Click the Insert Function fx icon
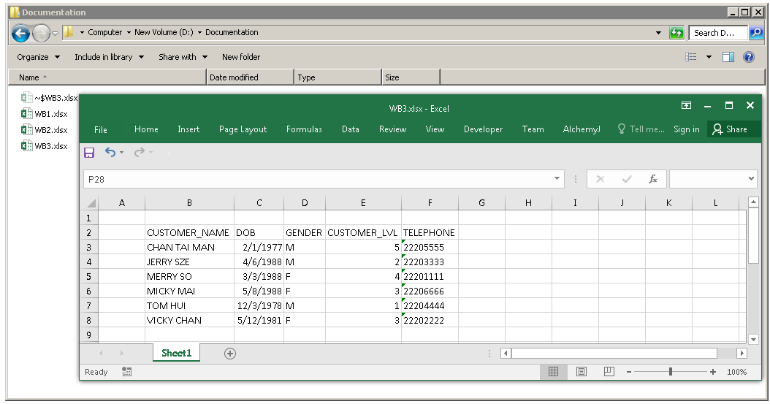This screenshot has width=770, height=404. pyautogui.click(x=653, y=179)
